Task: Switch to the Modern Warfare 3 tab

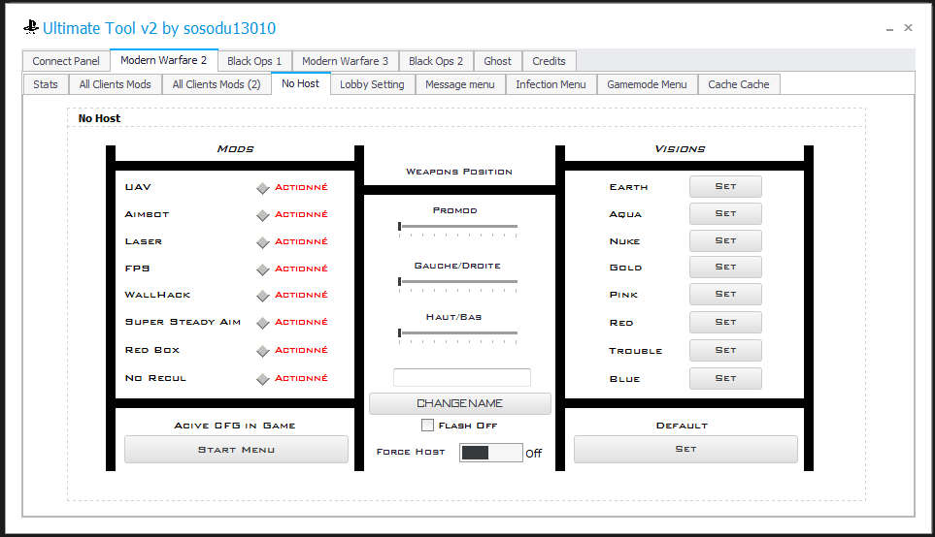Action: coord(346,61)
